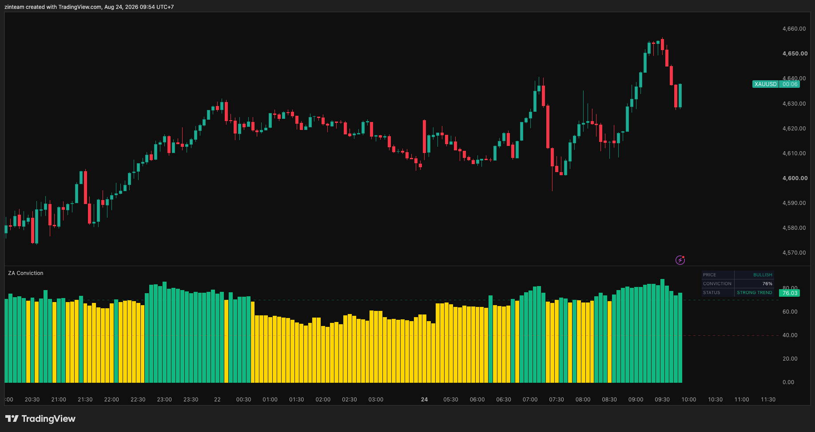
Task: Click the PRICE row label
Action: (709, 275)
